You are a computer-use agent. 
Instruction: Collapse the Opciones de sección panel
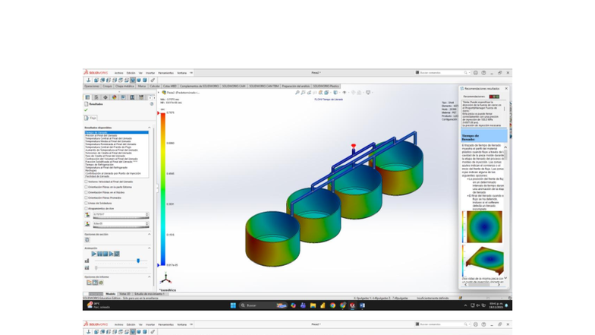(149, 234)
